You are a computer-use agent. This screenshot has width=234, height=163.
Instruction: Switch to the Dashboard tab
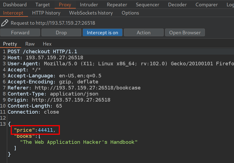pos(15,5)
